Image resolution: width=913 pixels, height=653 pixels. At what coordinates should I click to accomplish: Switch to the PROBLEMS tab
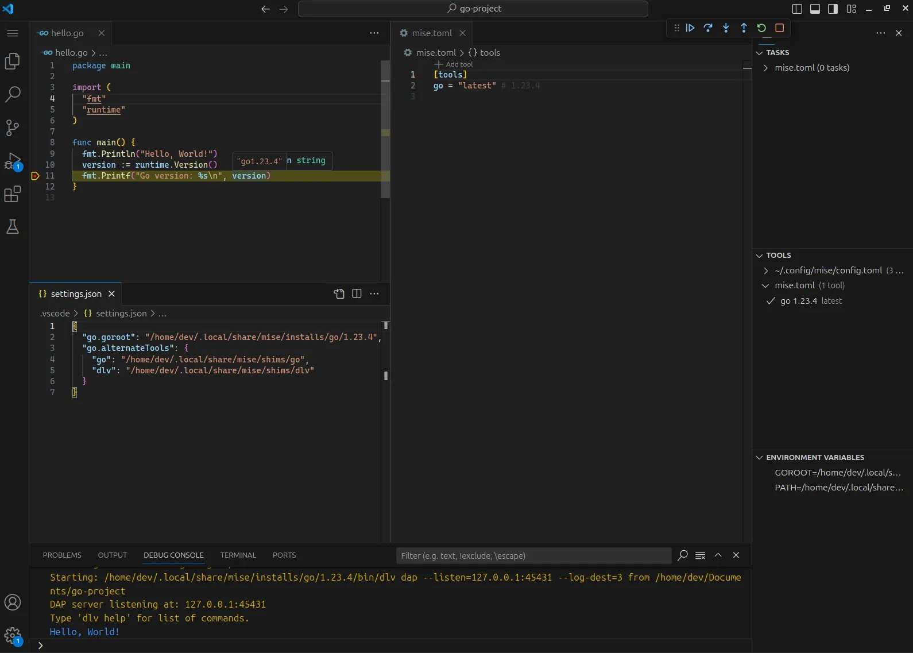pos(62,555)
